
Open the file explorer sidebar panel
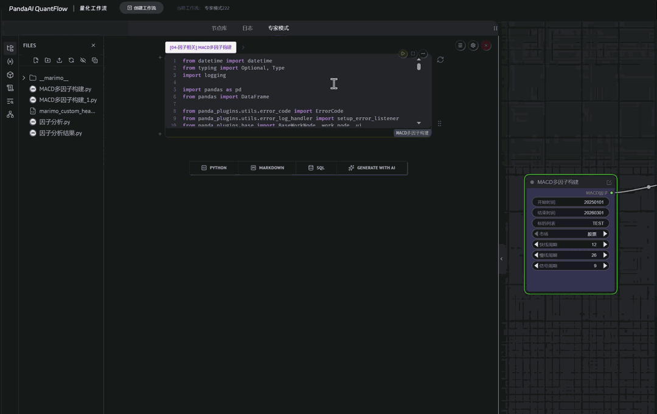(10, 48)
